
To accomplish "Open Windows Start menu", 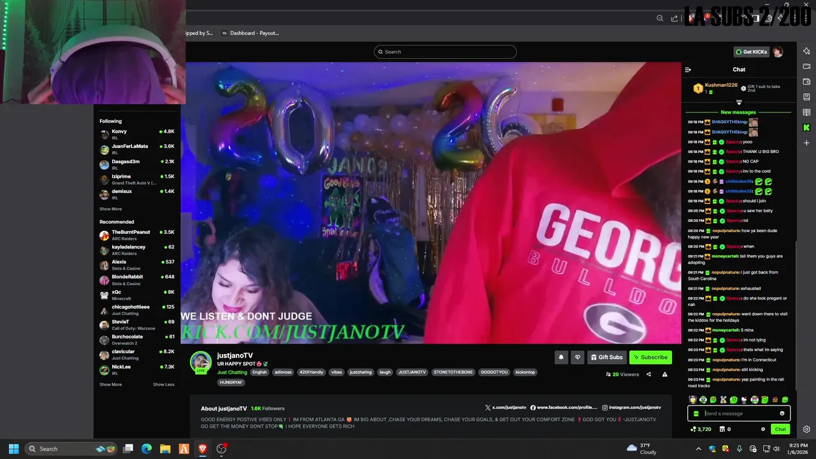I will point(13,449).
